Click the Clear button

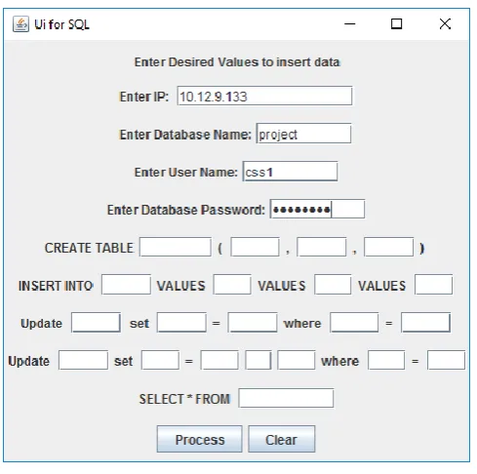(281, 439)
